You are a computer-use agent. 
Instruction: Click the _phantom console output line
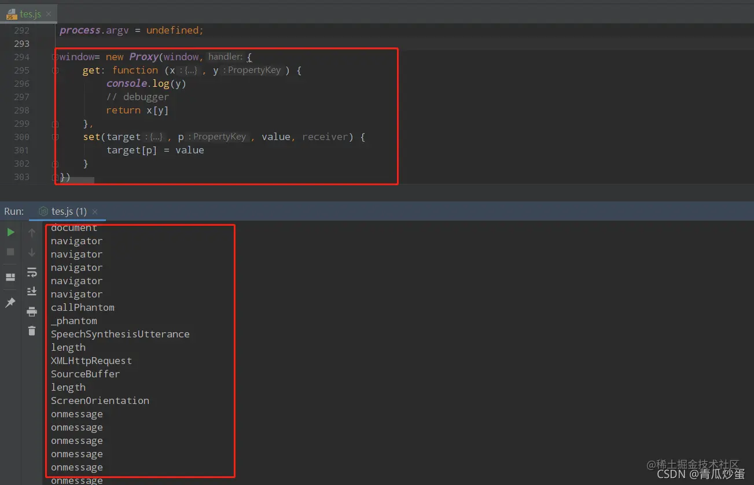pyautogui.click(x=74, y=321)
